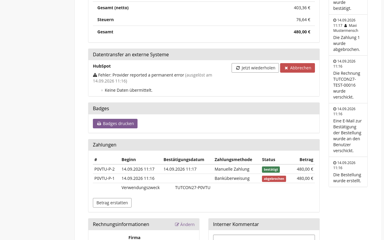
Task: Click the X icon on Abbrechen button
Action: pyautogui.click(x=286, y=68)
